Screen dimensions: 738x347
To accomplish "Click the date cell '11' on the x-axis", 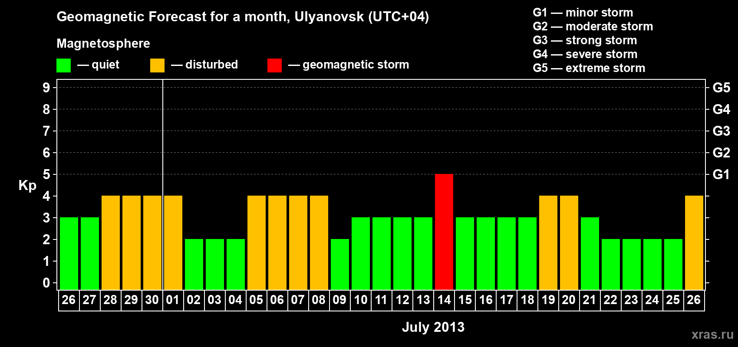I will [x=382, y=300].
